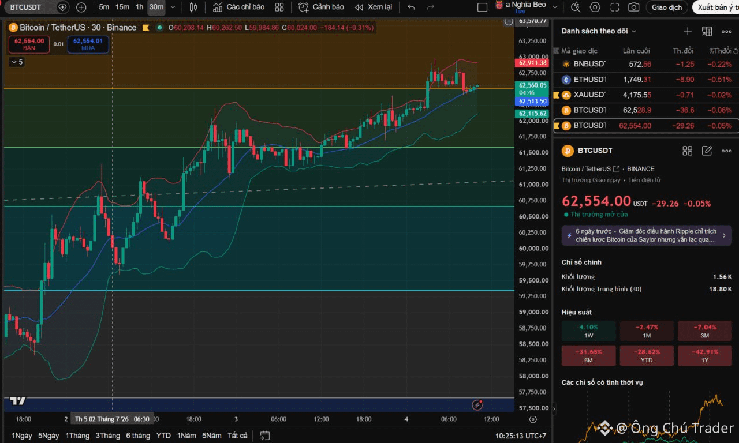Add symbol to watchlist with plus icon
Image resolution: width=739 pixels, height=443 pixels.
click(688, 31)
